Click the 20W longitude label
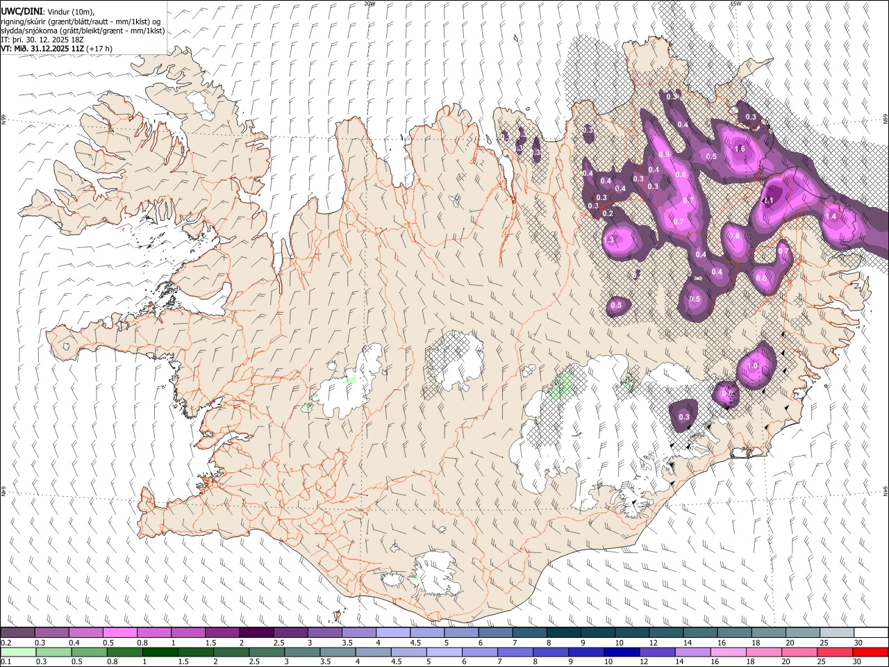 tap(369, 3)
